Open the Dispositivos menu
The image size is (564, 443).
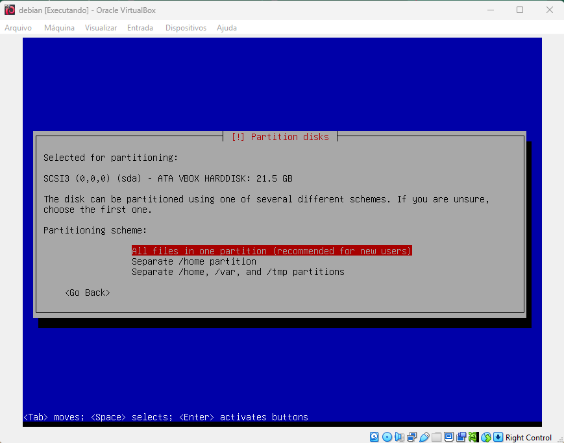coord(186,28)
